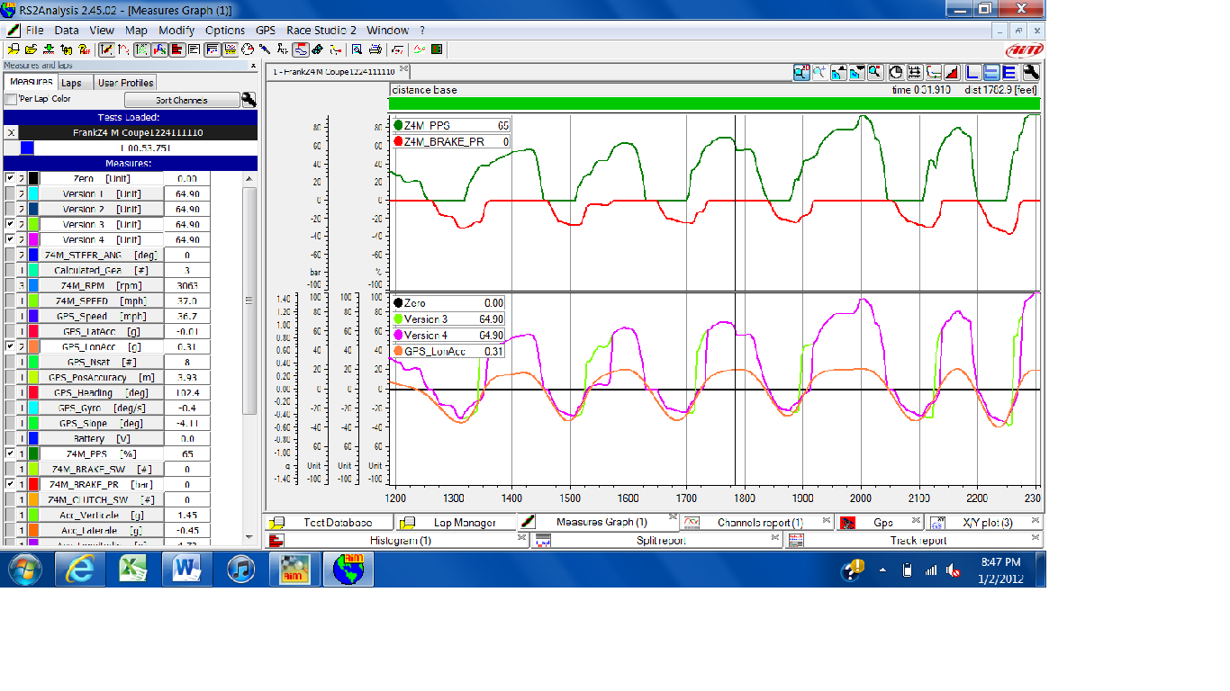Select the E-shaped three-row layout icon
The height and width of the screenshot is (691, 1230).
[1009, 73]
